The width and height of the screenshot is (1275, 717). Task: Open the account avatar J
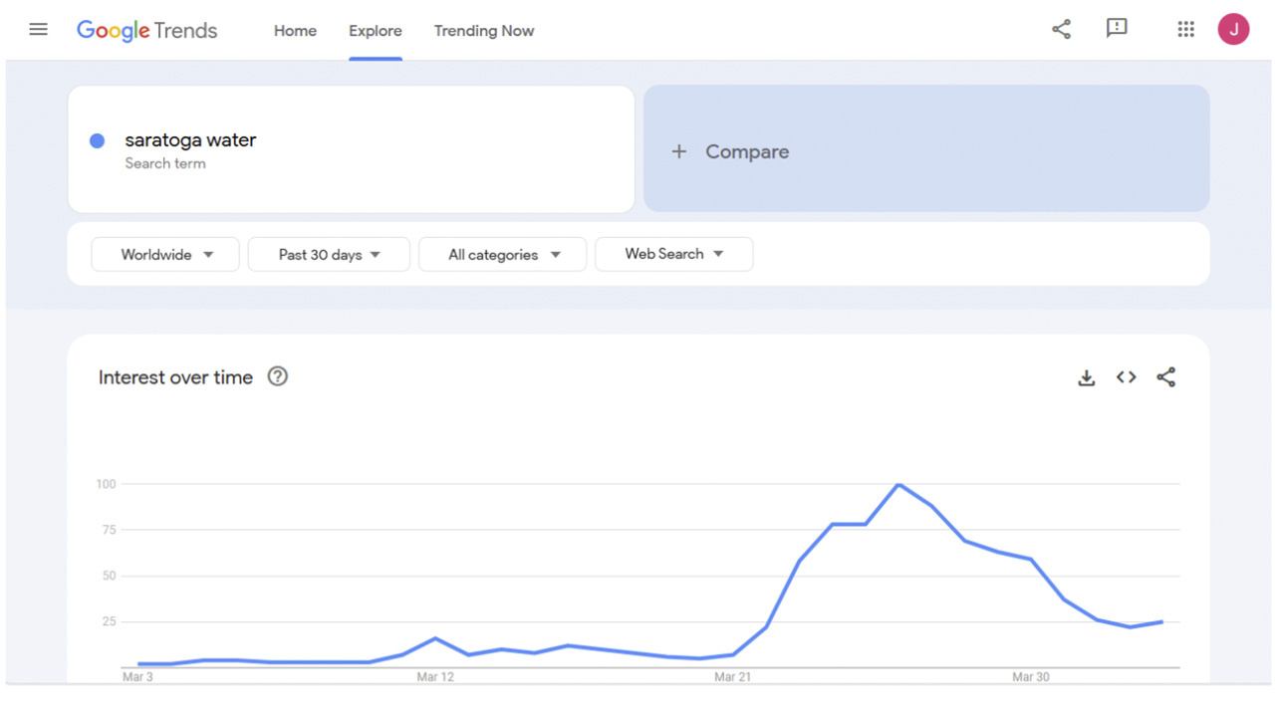1233,29
